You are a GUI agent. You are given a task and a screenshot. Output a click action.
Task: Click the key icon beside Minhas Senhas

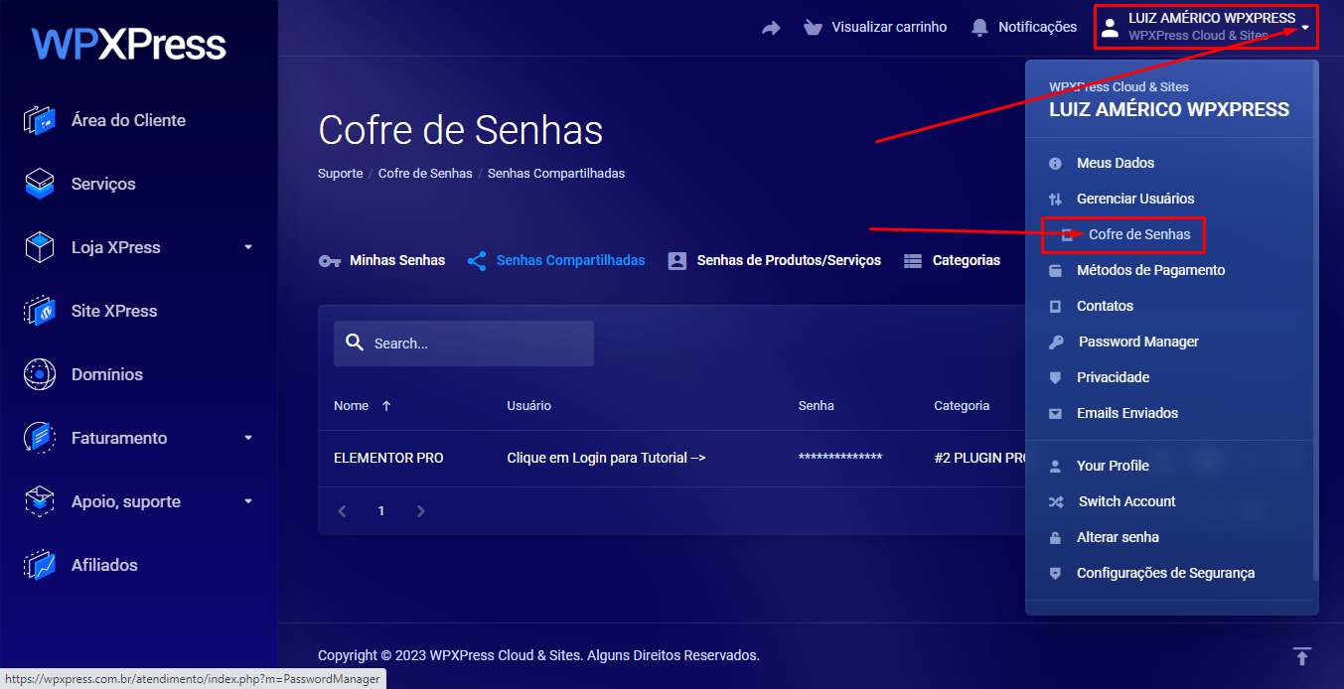[x=330, y=261]
